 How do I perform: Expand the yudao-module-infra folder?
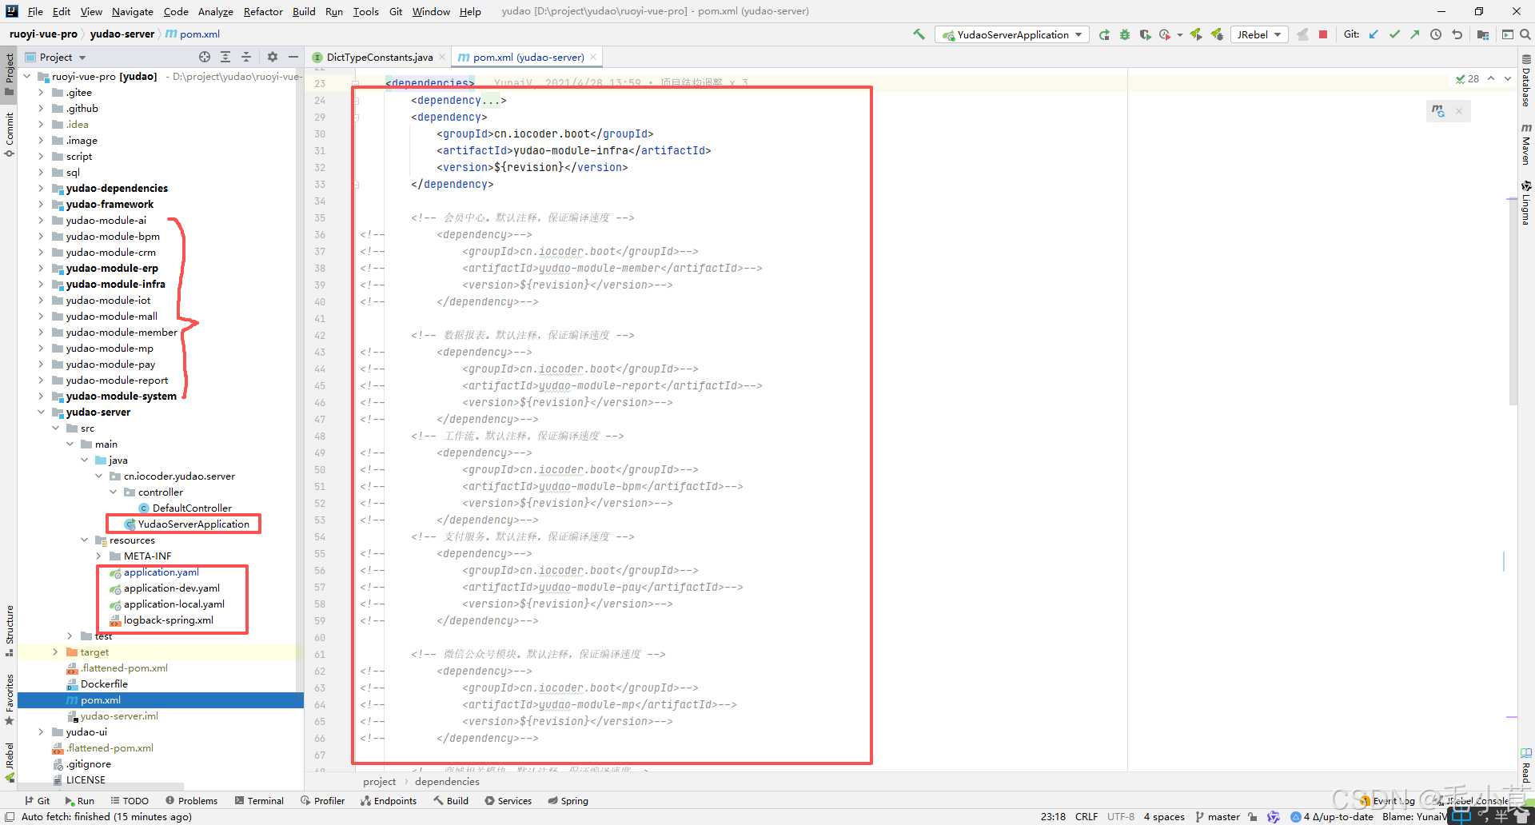pyautogui.click(x=41, y=285)
